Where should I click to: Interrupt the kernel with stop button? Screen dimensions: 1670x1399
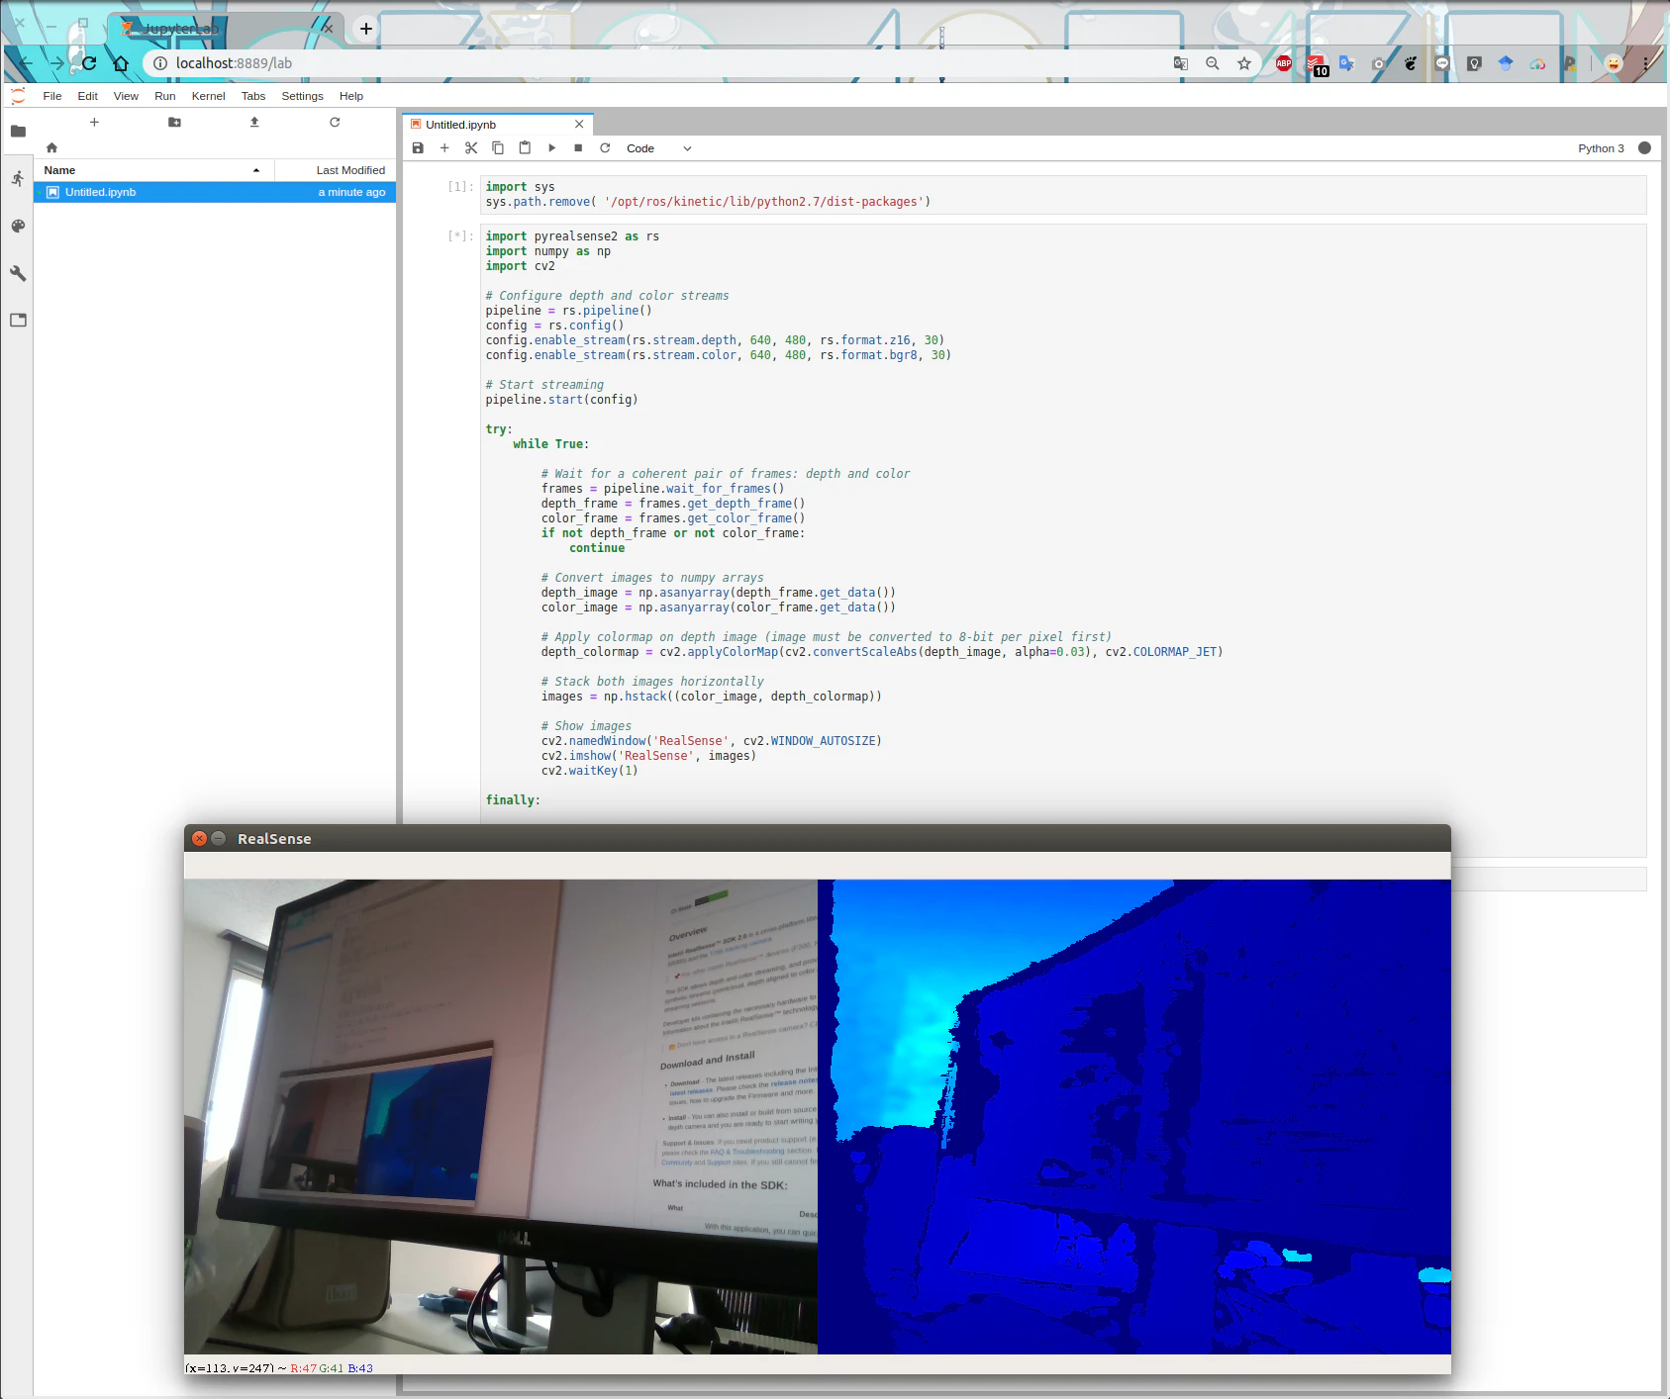click(x=578, y=148)
